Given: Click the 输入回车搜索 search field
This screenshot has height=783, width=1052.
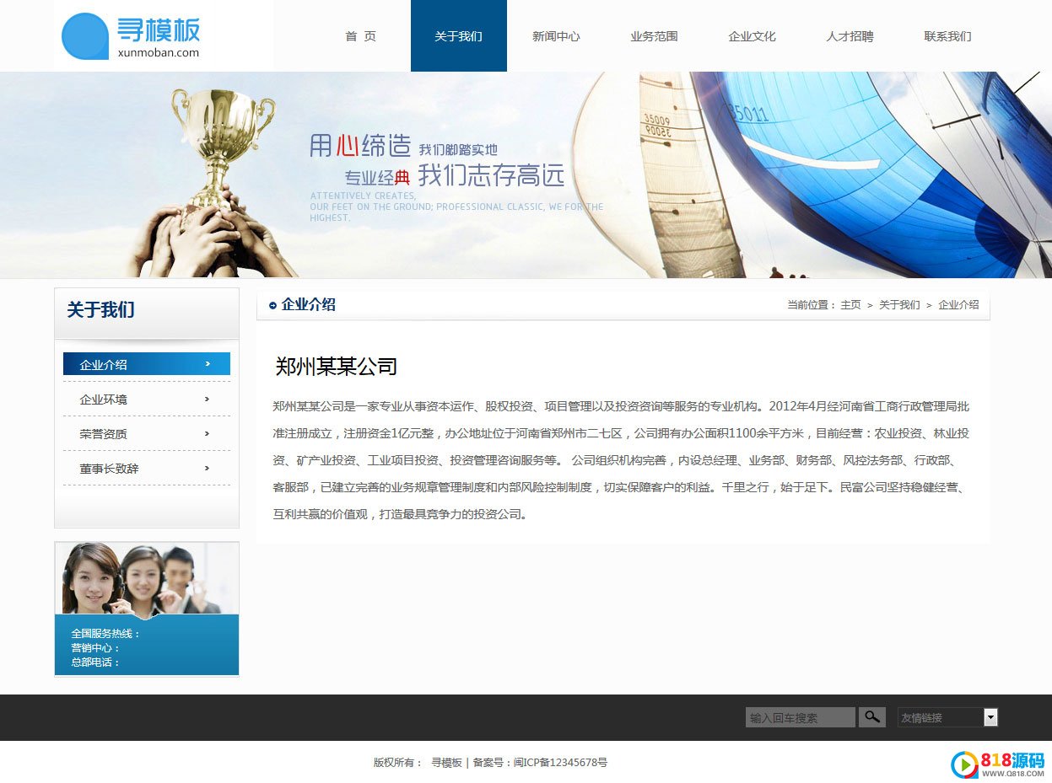Looking at the screenshot, I should pos(801,717).
